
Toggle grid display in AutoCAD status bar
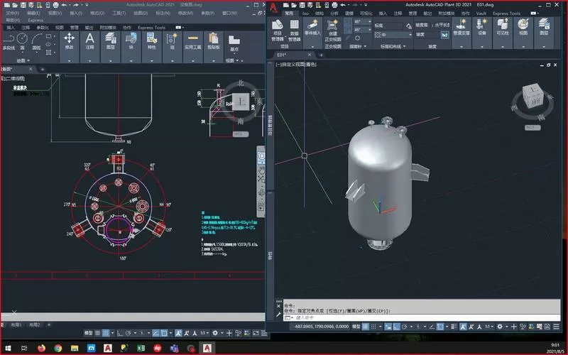pyautogui.click(x=97, y=333)
